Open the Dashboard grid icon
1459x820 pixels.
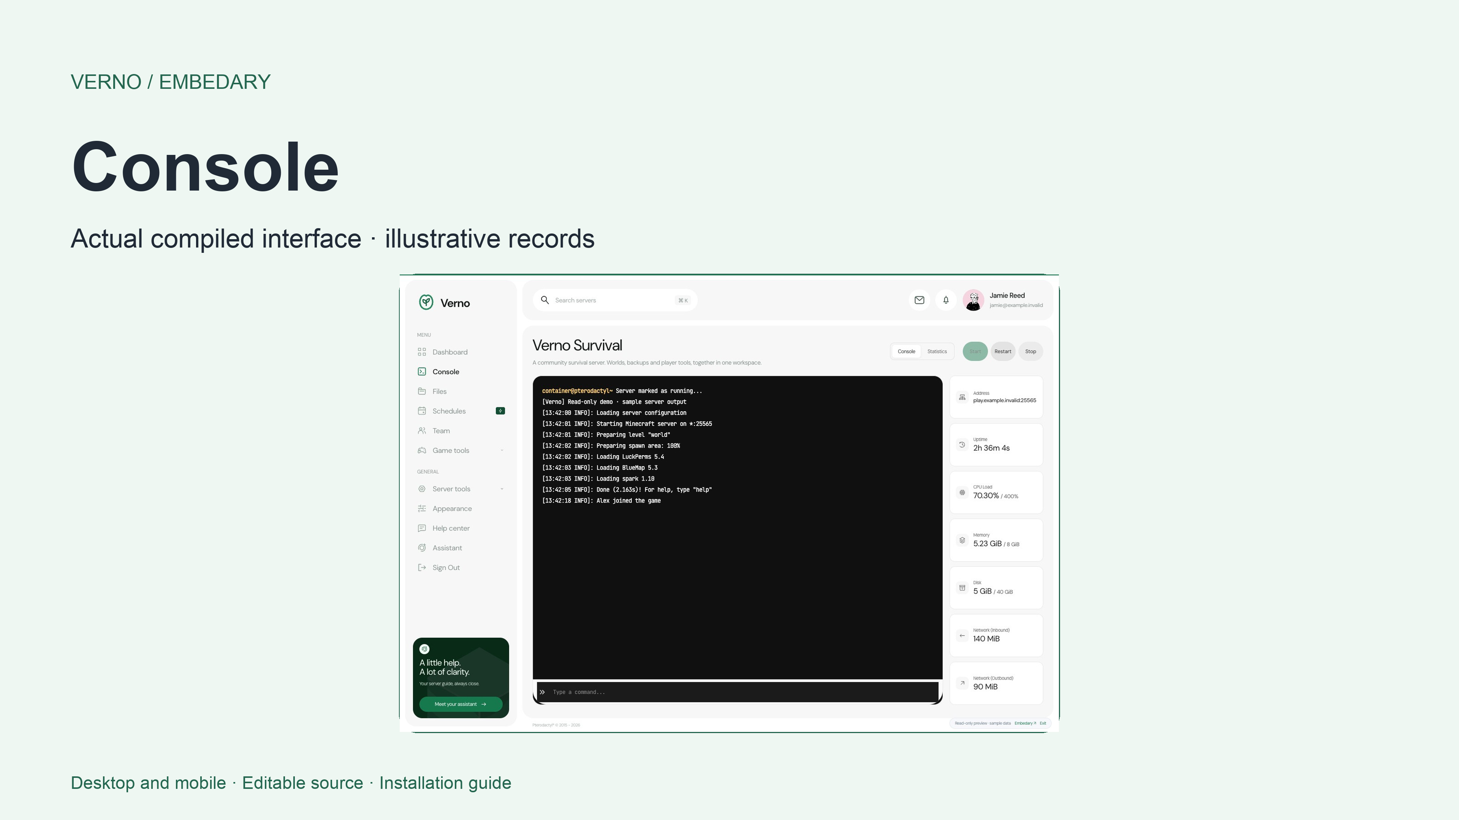pos(421,352)
